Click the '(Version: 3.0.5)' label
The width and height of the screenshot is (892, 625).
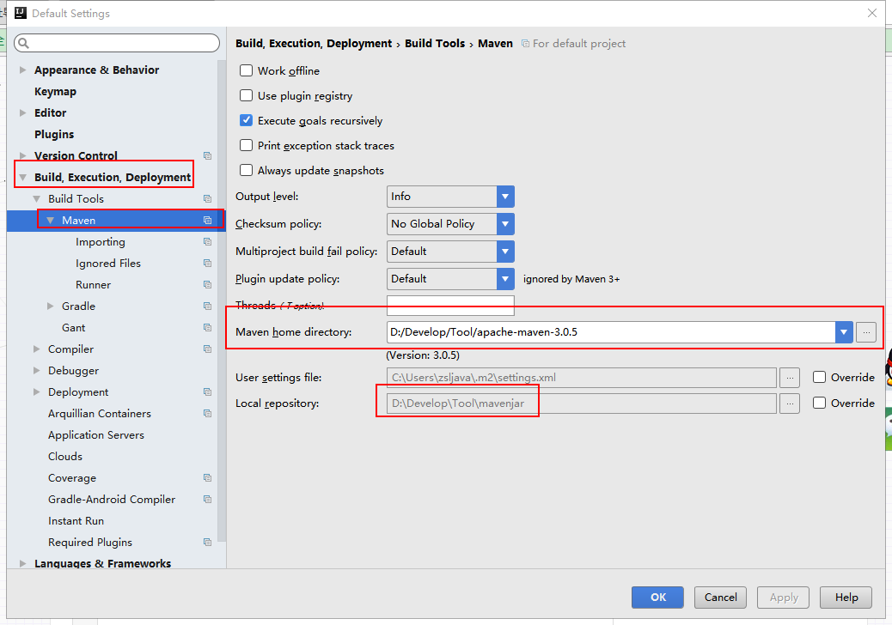[x=423, y=355]
